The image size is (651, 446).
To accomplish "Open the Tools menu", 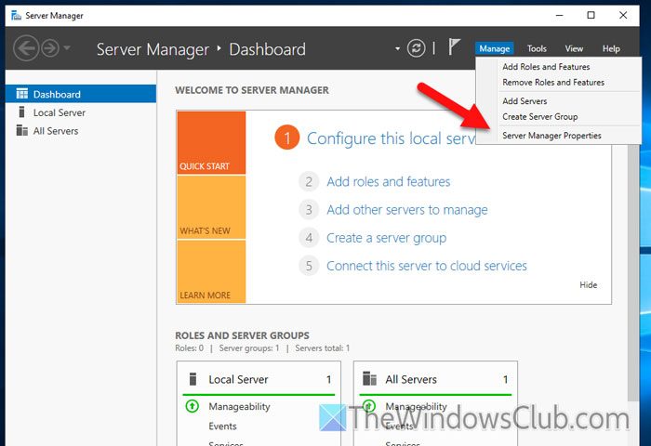I will [537, 48].
